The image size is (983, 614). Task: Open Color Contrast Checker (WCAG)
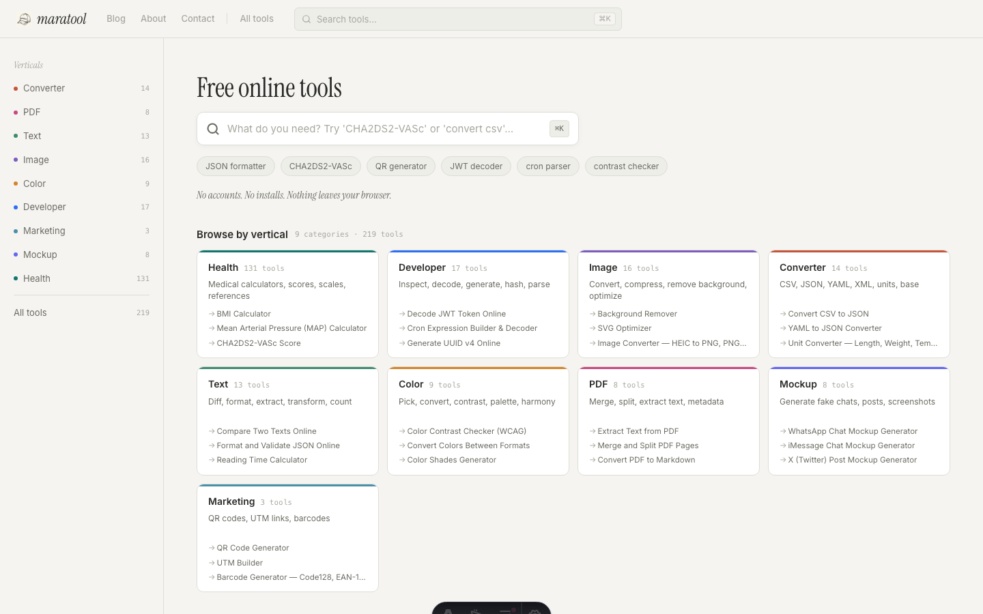(x=463, y=431)
